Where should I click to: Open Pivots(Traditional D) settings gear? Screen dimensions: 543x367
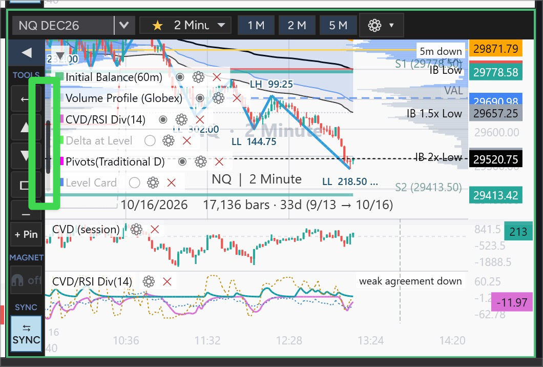pos(200,161)
